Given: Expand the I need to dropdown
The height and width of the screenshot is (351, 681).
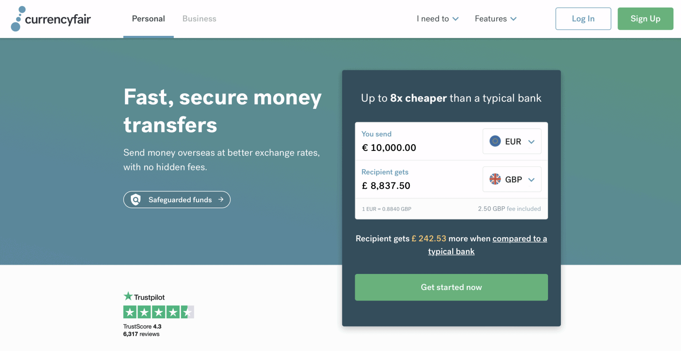Looking at the screenshot, I should pyautogui.click(x=438, y=19).
